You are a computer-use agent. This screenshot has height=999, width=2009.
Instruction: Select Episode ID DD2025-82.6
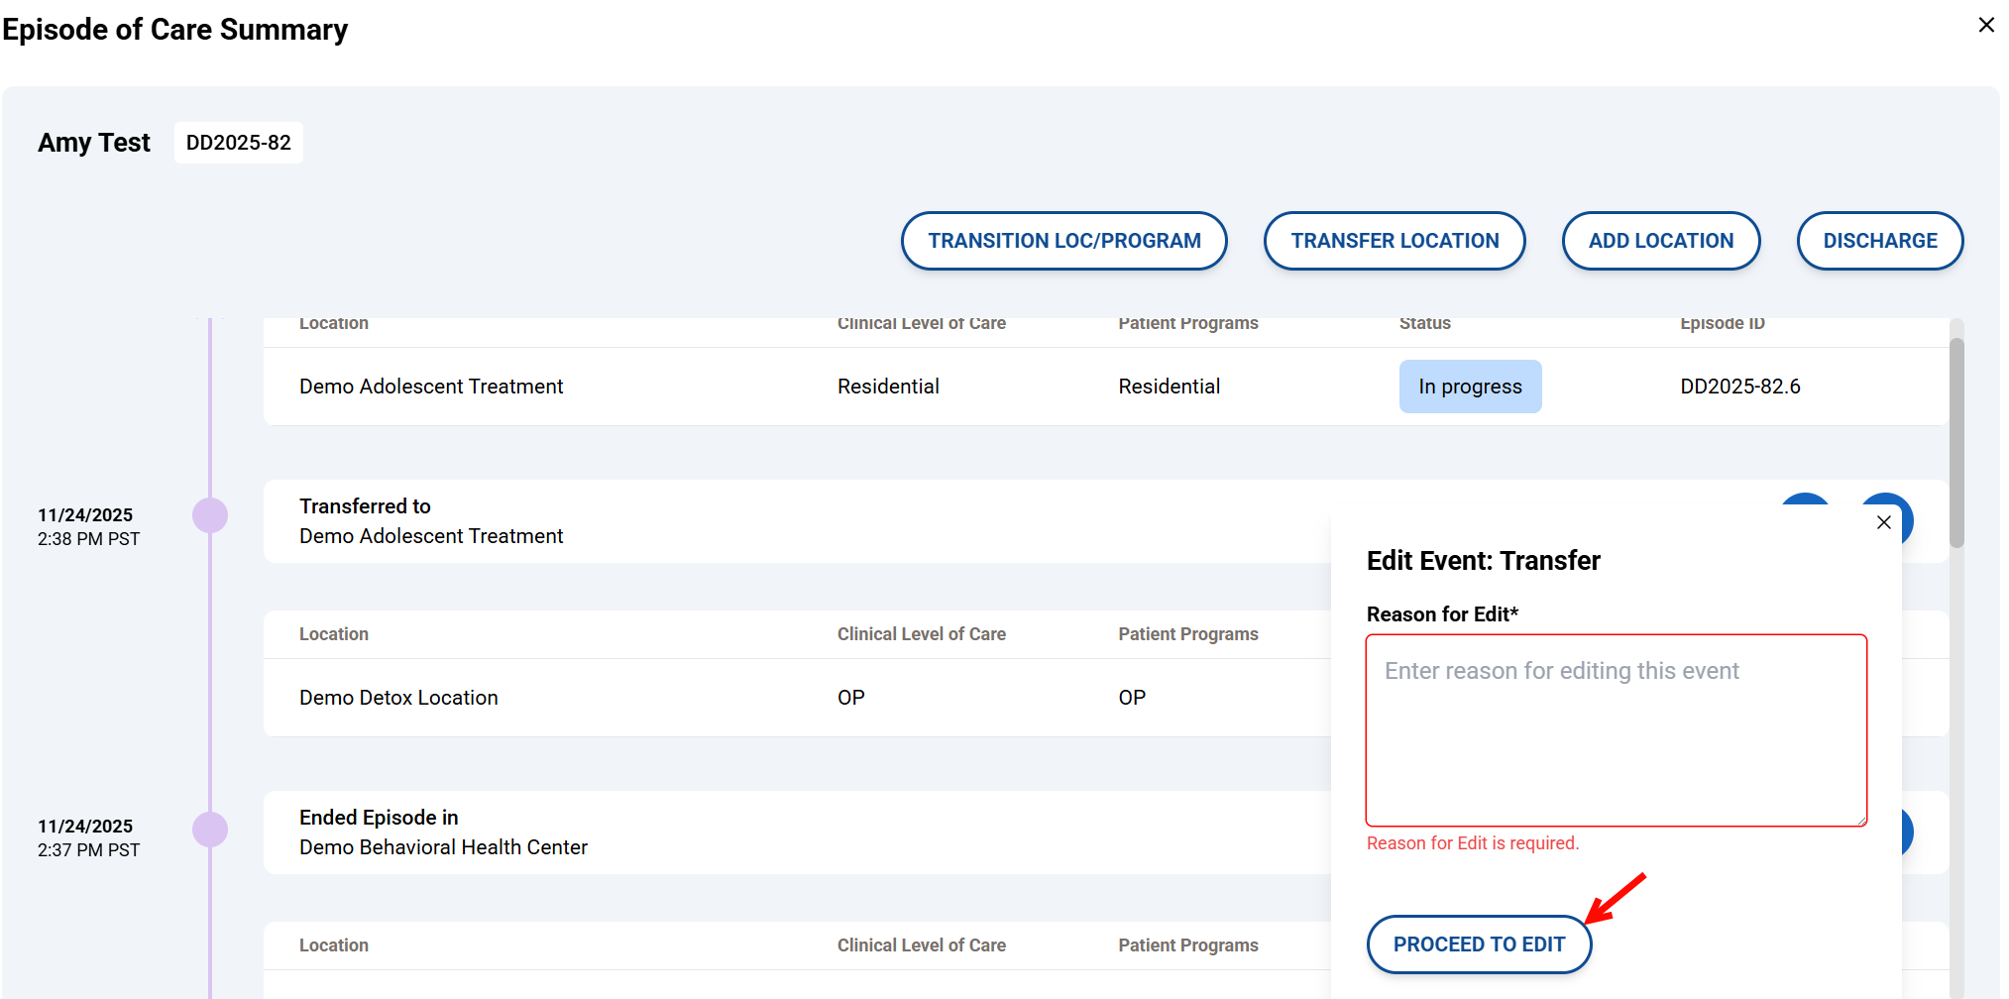1739,387
